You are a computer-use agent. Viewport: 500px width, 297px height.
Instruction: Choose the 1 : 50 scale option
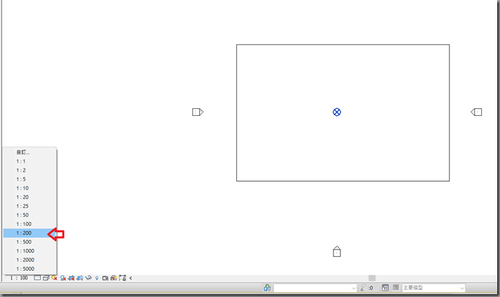30,215
